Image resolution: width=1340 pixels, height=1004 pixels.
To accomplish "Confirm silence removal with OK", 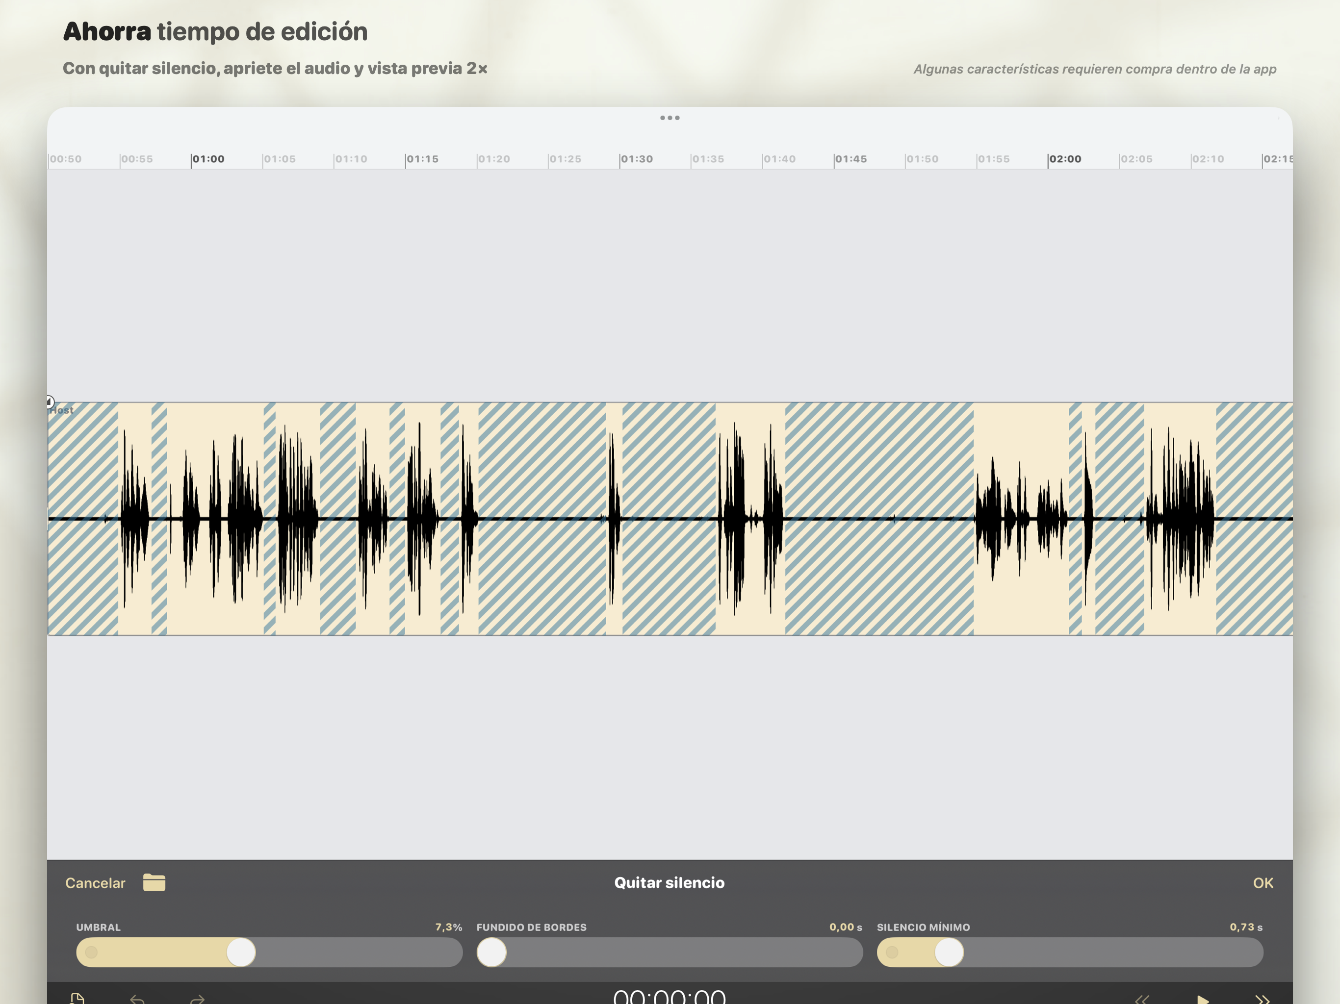I will (x=1263, y=883).
